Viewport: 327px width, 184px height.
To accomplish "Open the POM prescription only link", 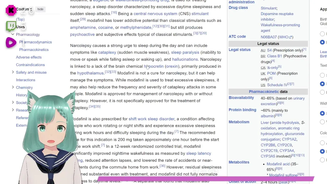I will [271, 74].
